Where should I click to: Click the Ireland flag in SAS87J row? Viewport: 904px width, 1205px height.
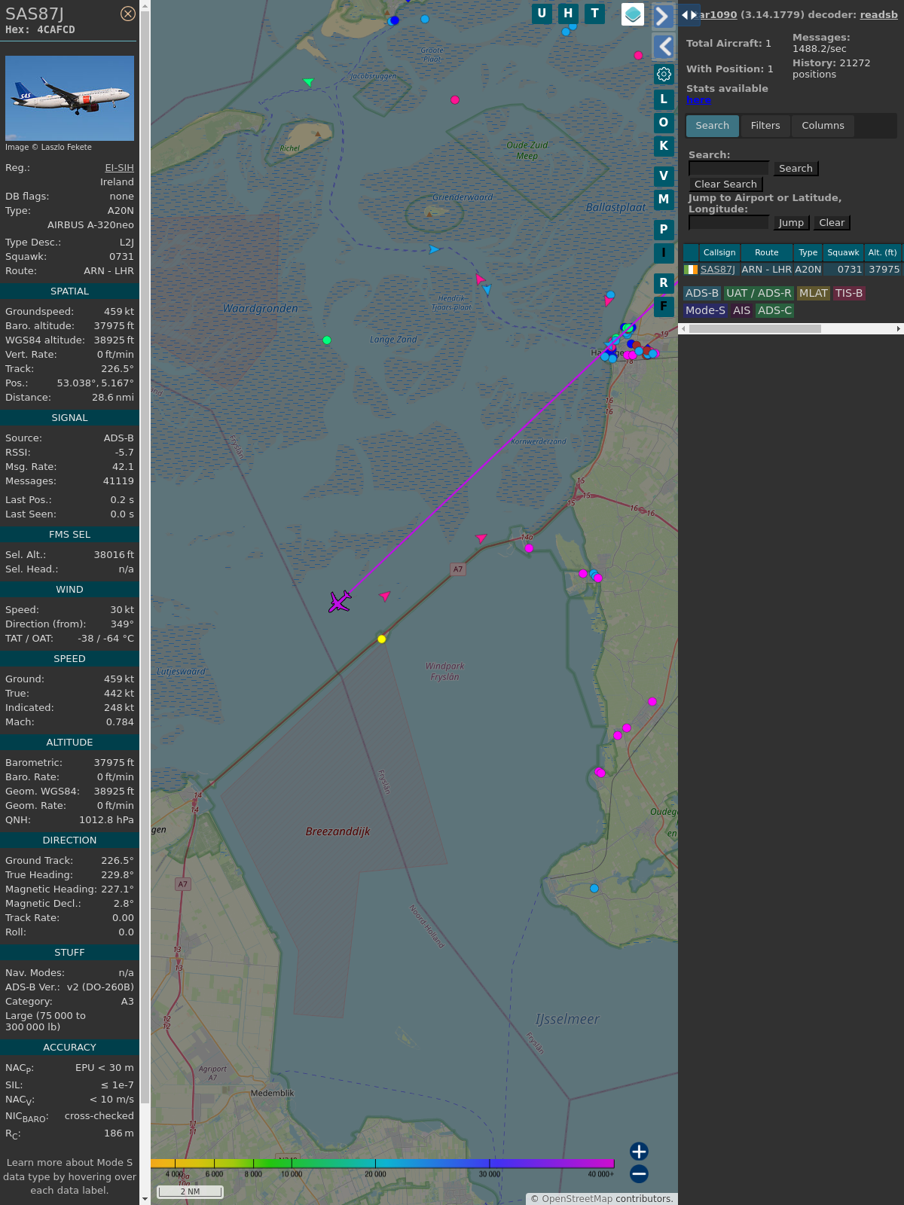click(691, 270)
